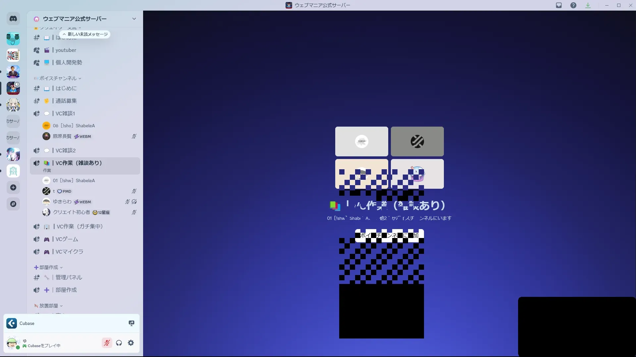The width and height of the screenshot is (636, 357).
Task: Open Discord direct messages home icon
Action: (13, 19)
